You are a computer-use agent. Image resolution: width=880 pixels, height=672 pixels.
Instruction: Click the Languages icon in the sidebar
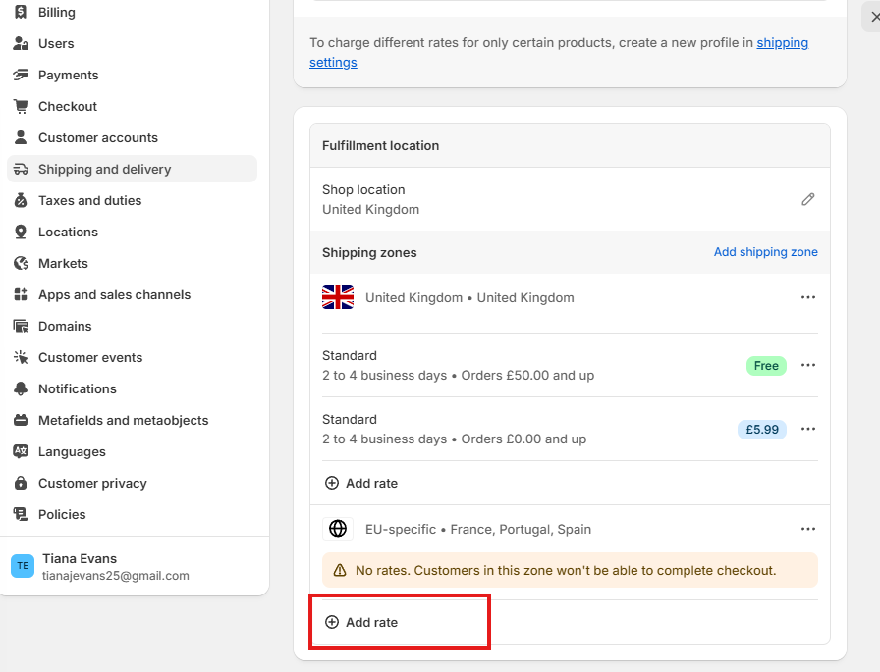click(21, 451)
